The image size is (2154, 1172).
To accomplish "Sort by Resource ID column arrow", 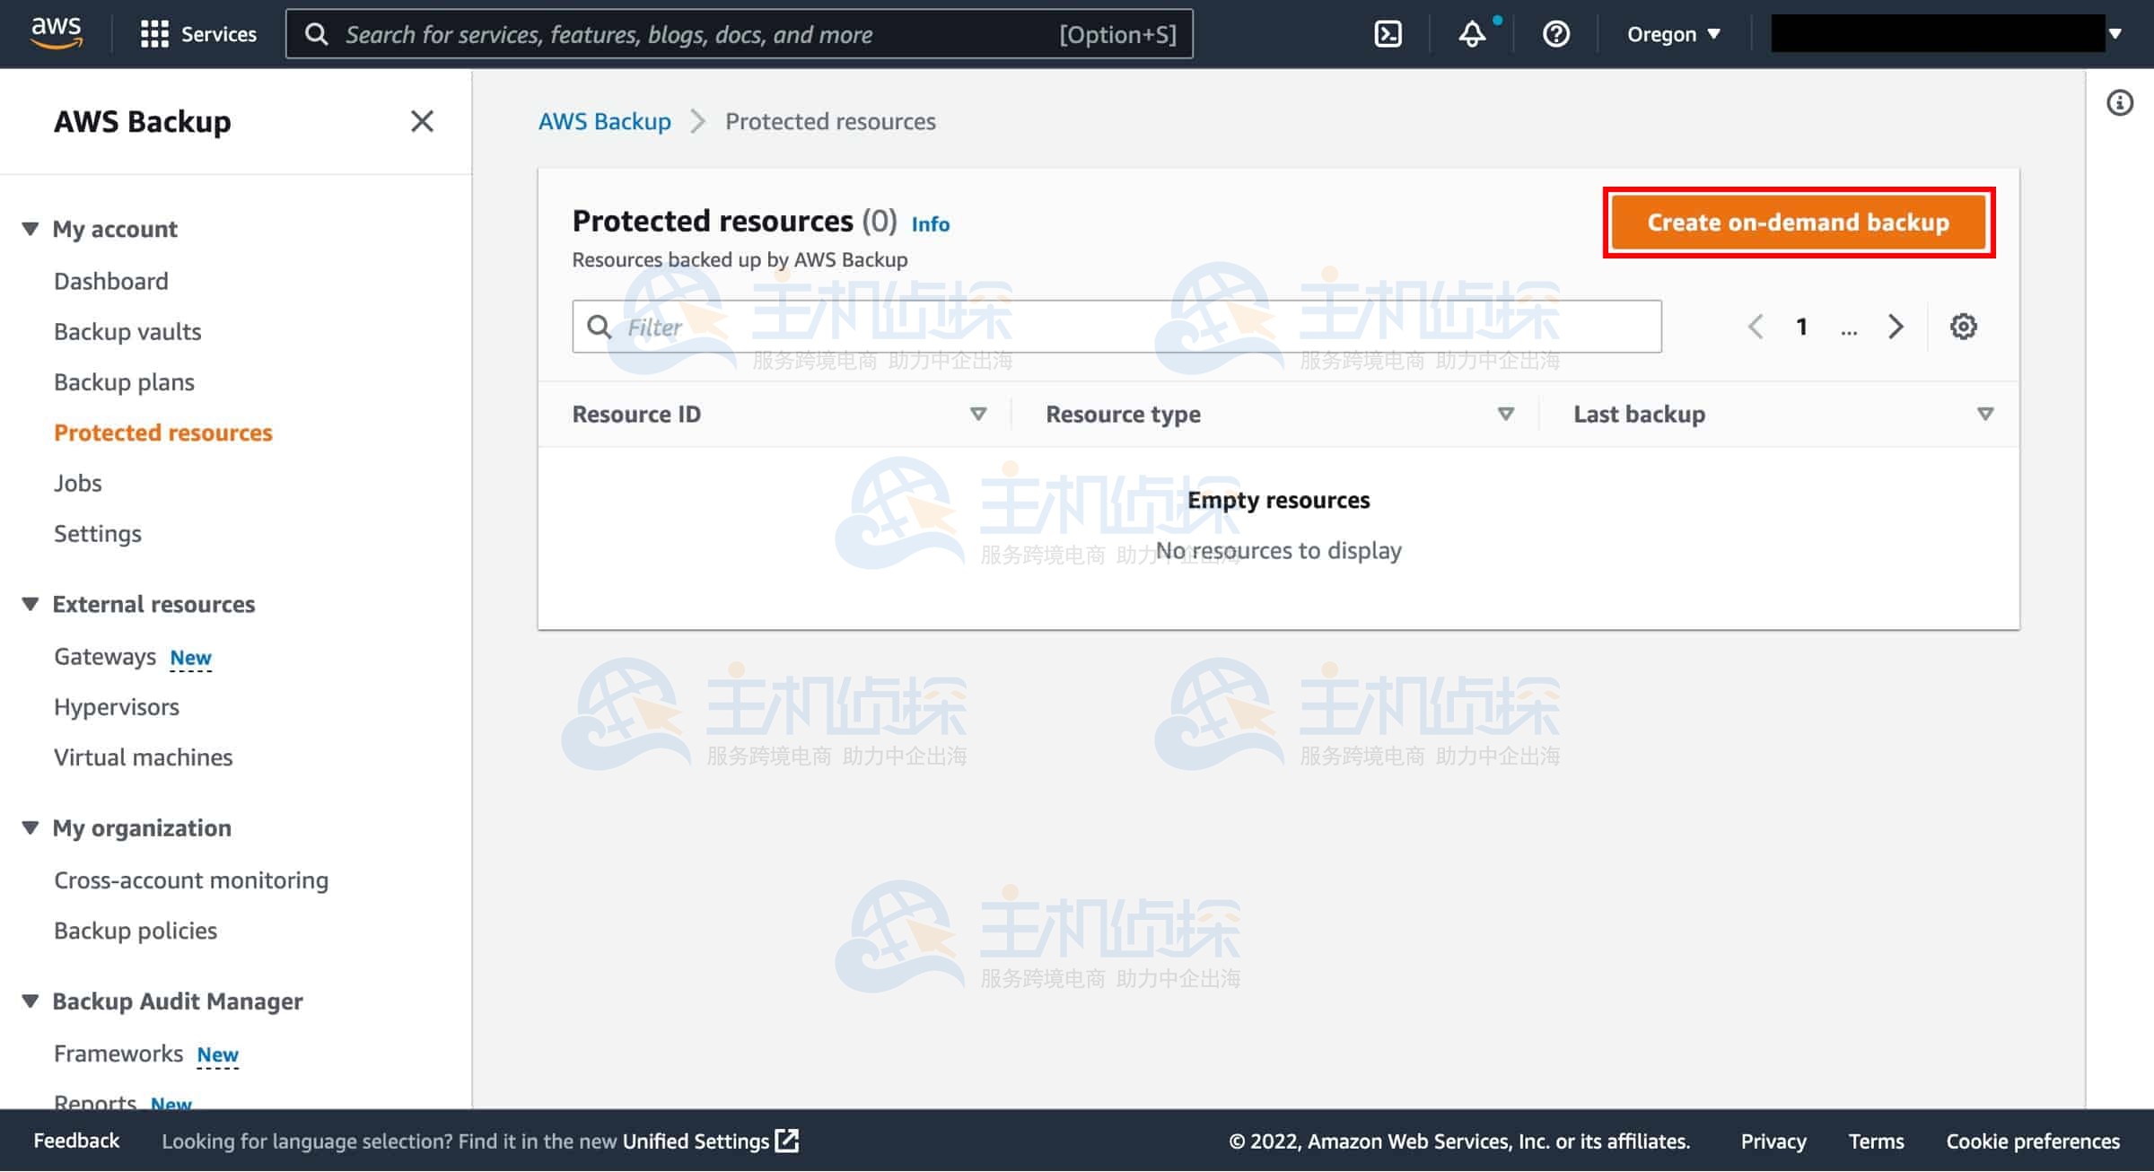I will pyautogui.click(x=978, y=414).
